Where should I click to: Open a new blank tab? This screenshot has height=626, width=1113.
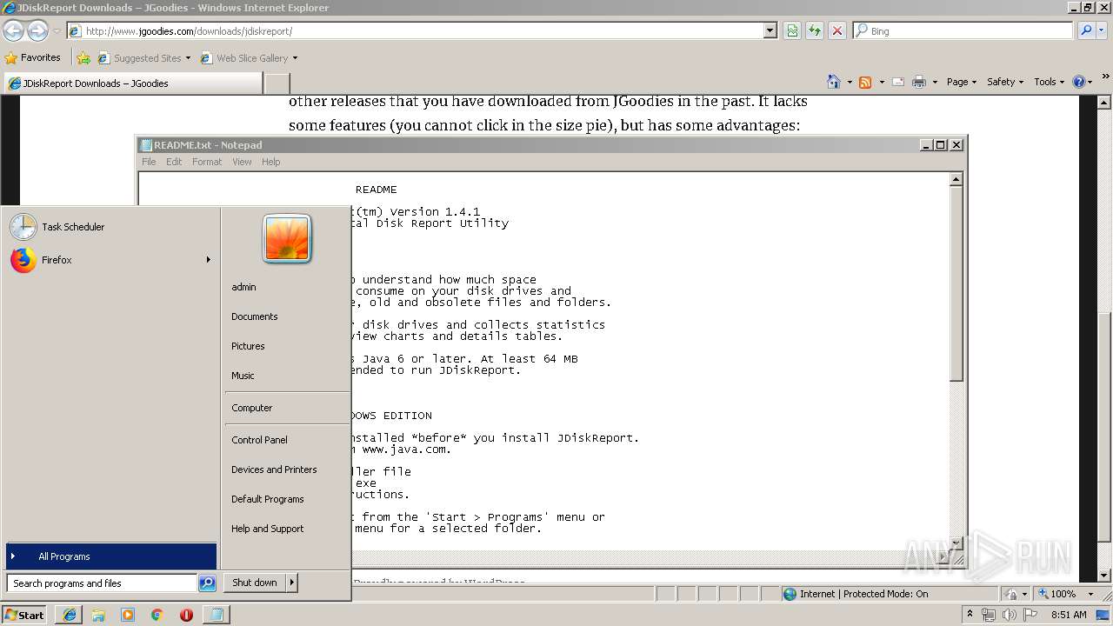click(277, 83)
